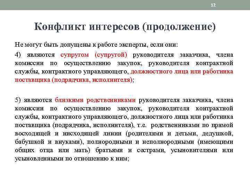Image resolution: width=250 pixels, height=188 pixels.
Task: Click the red phrase 'должностного лица или работника'
Action: (x=182, y=71)
